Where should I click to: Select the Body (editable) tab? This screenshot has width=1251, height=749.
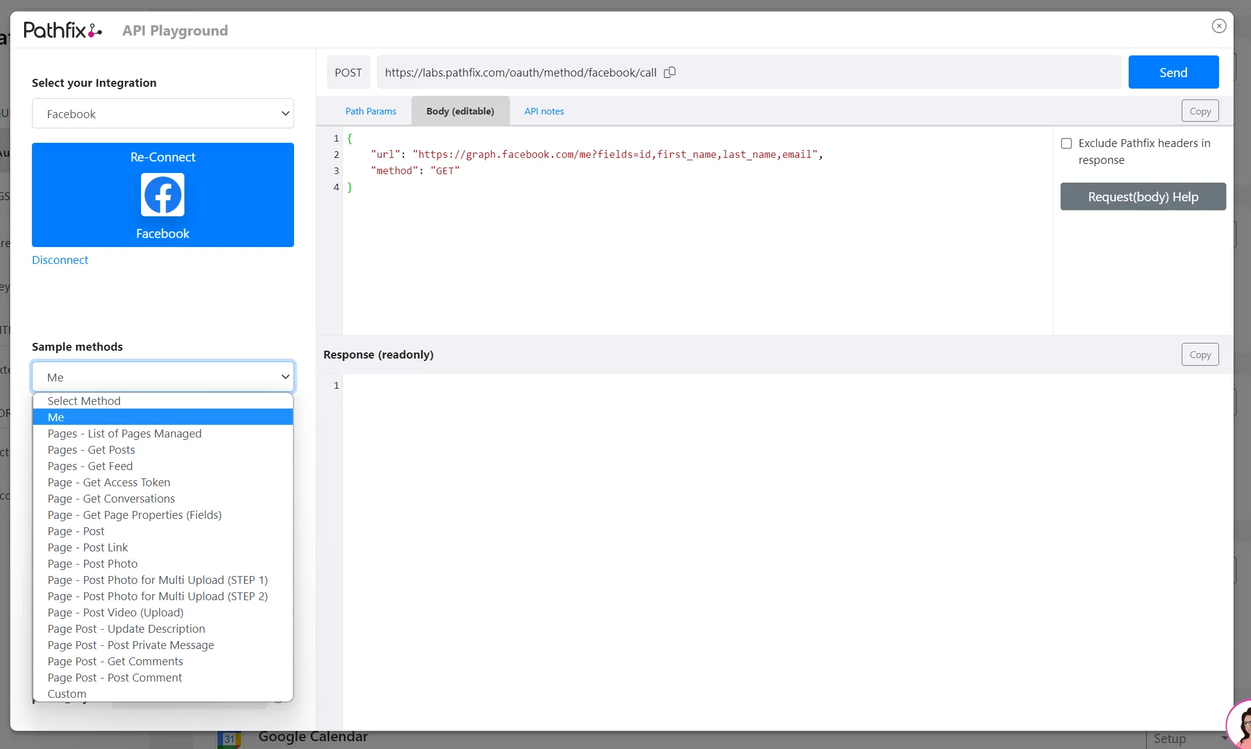(460, 111)
